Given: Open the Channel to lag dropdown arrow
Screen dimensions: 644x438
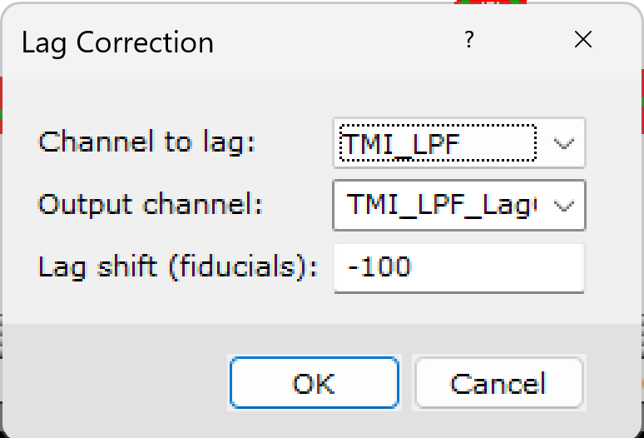Looking at the screenshot, I should tap(564, 143).
